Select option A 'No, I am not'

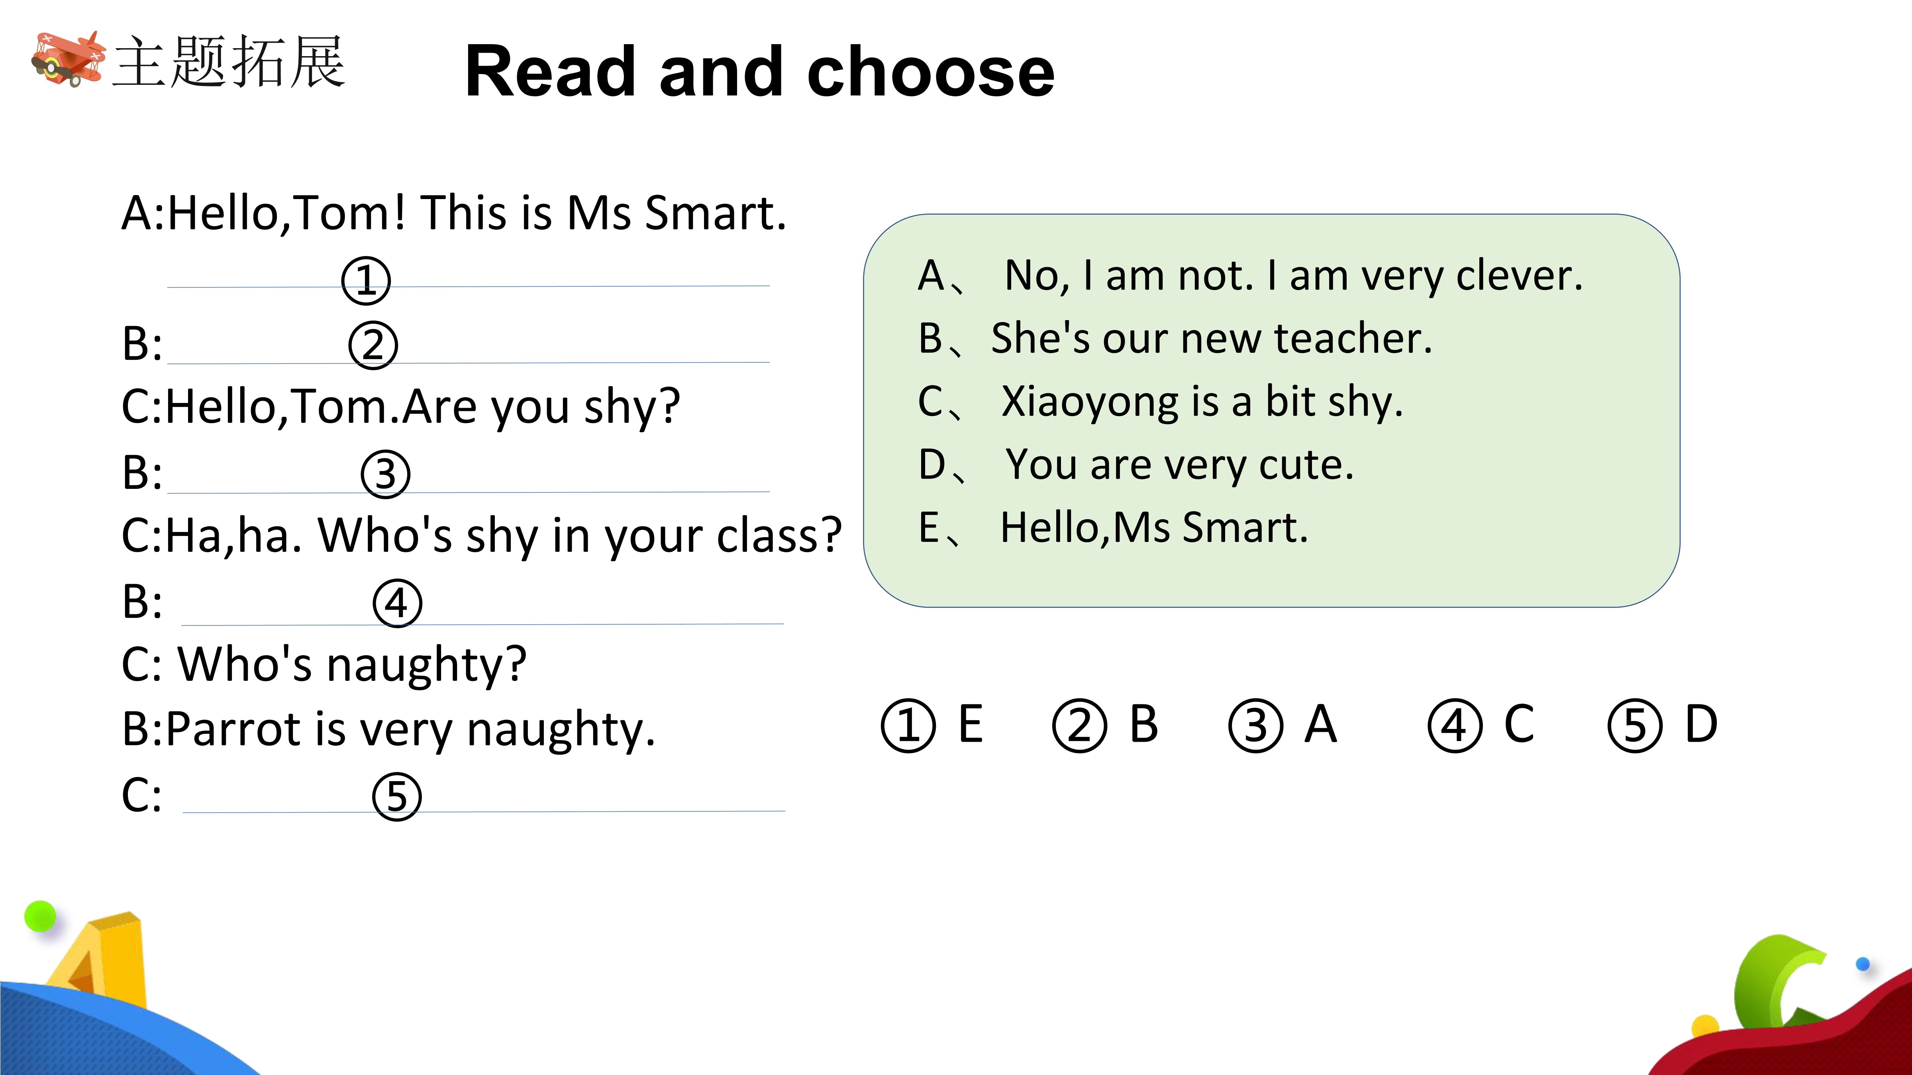[1250, 277]
